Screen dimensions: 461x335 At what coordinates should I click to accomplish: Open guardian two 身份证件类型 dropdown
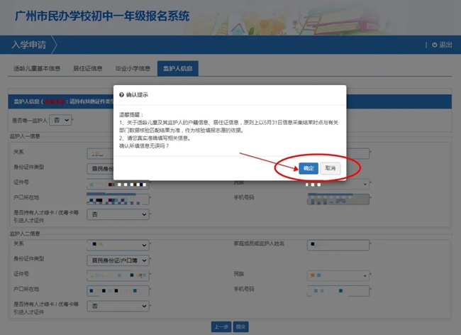click(x=117, y=260)
